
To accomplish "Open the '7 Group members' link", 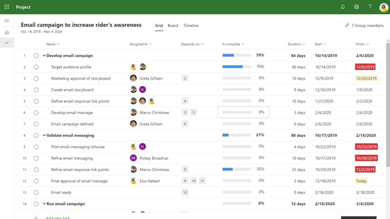I will pyautogui.click(x=364, y=26).
